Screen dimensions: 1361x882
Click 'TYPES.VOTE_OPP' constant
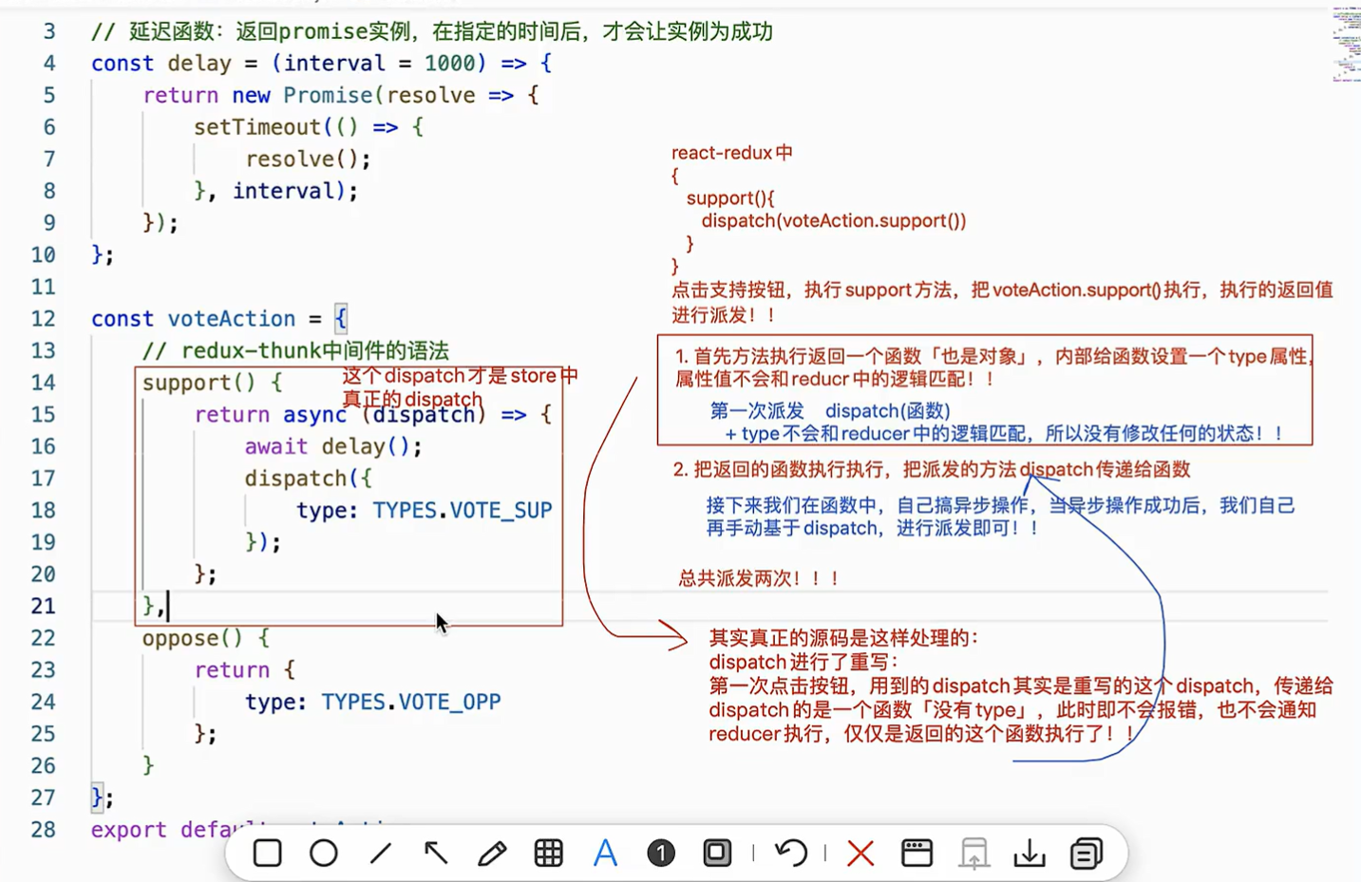click(411, 702)
